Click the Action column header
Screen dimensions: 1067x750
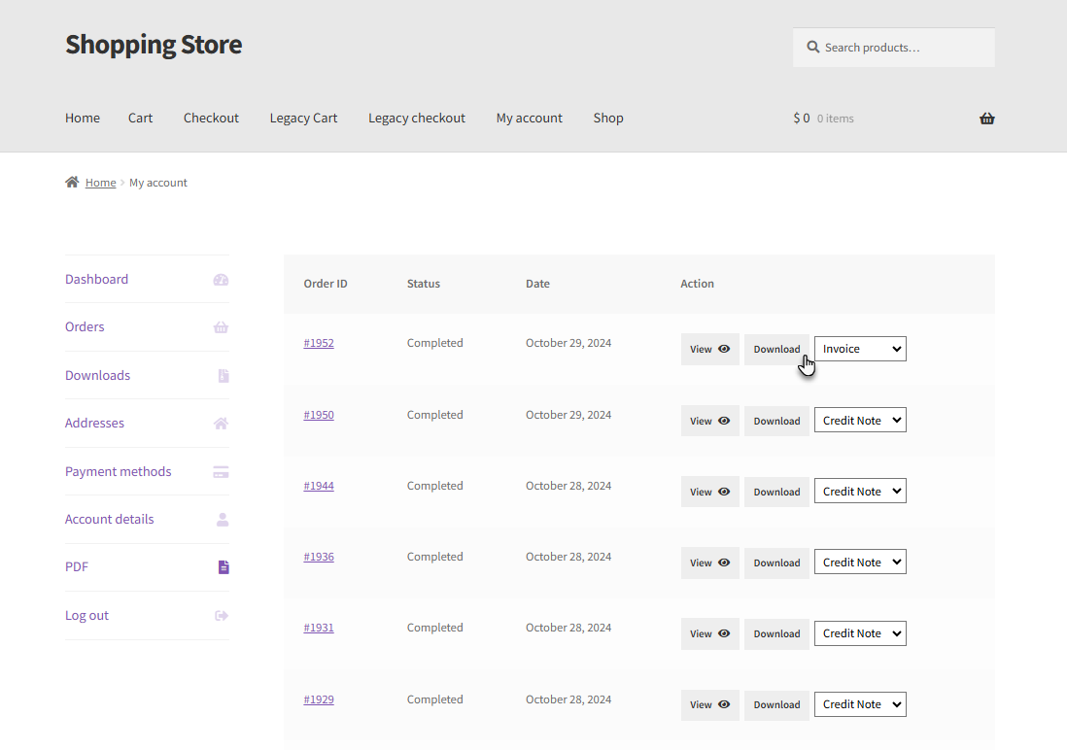click(x=698, y=284)
